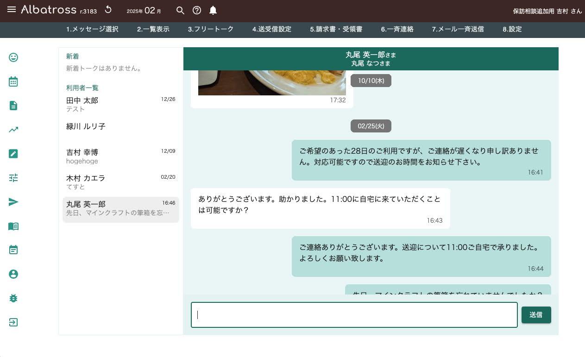Open the tune sliders sidebar icon
Viewport: 585px width, 357px height.
click(13, 178)
